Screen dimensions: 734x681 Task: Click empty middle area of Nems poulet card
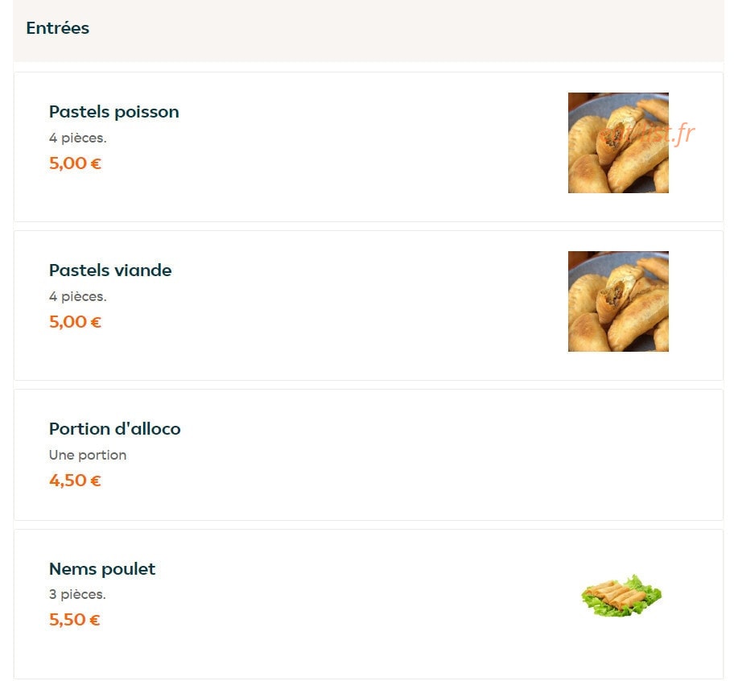pos(365,604)
